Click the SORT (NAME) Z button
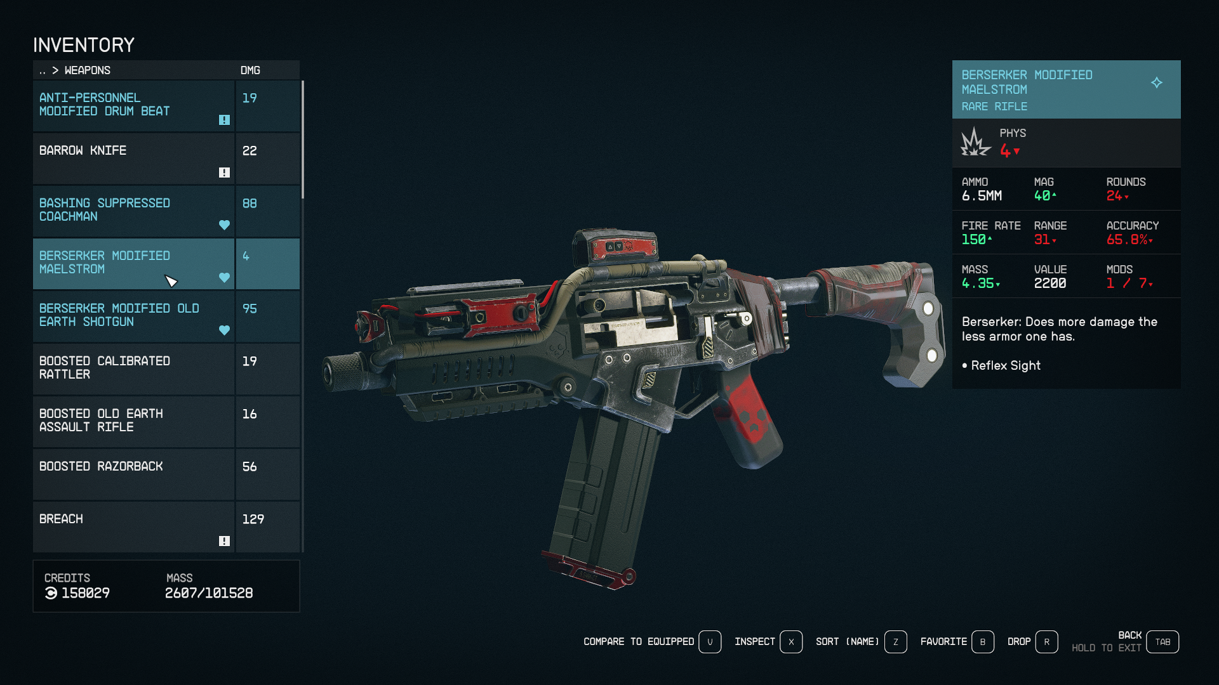The width and height of the screenshot is (1219, 685). [896, 641]
